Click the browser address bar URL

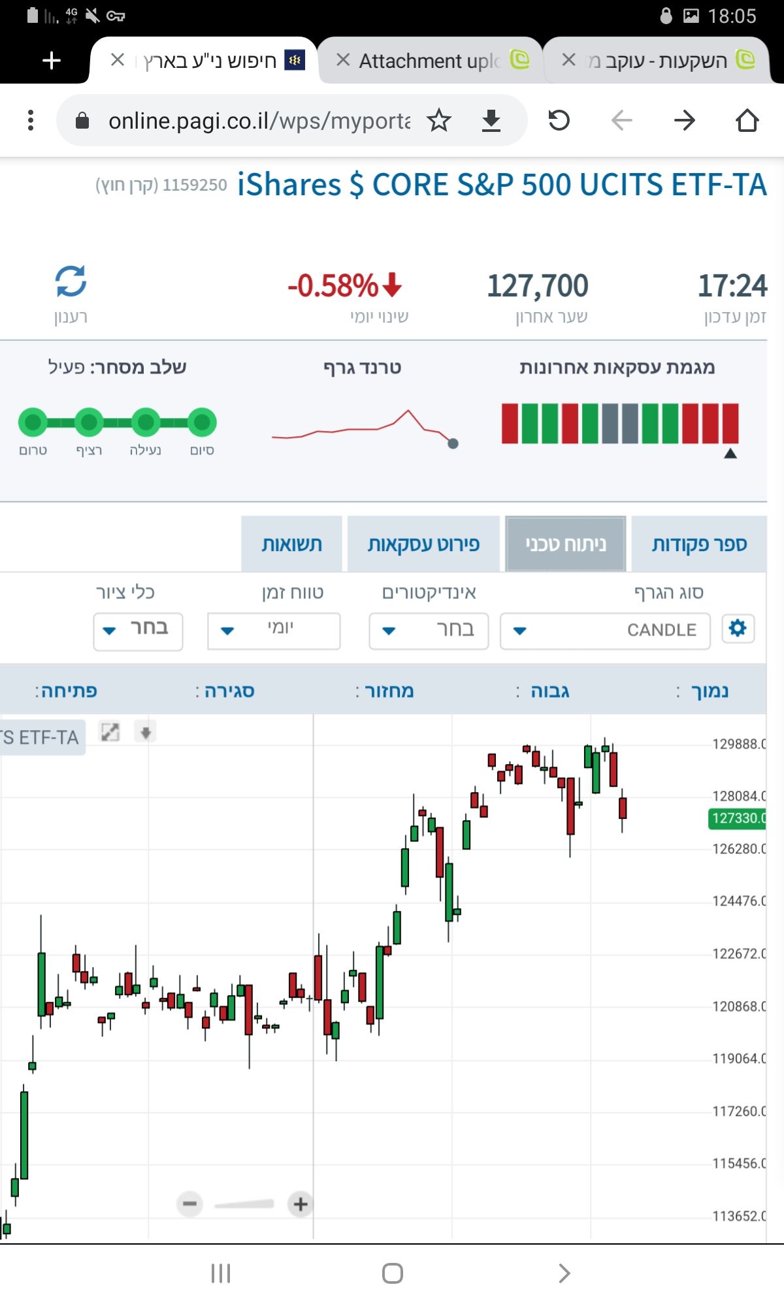point(259,121)
